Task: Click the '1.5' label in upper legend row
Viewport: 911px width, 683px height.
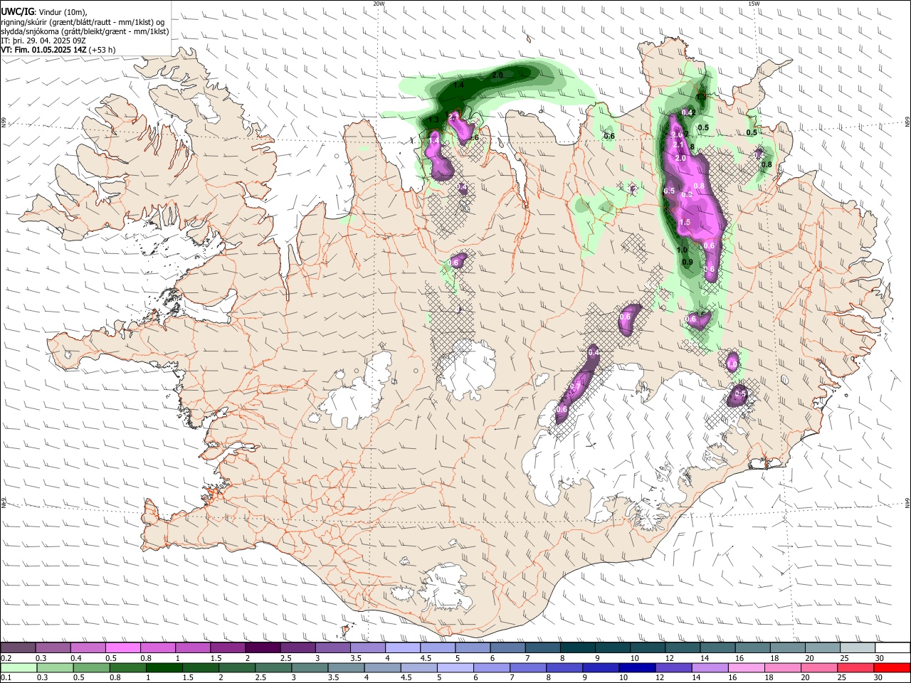Action: (215, 658)
